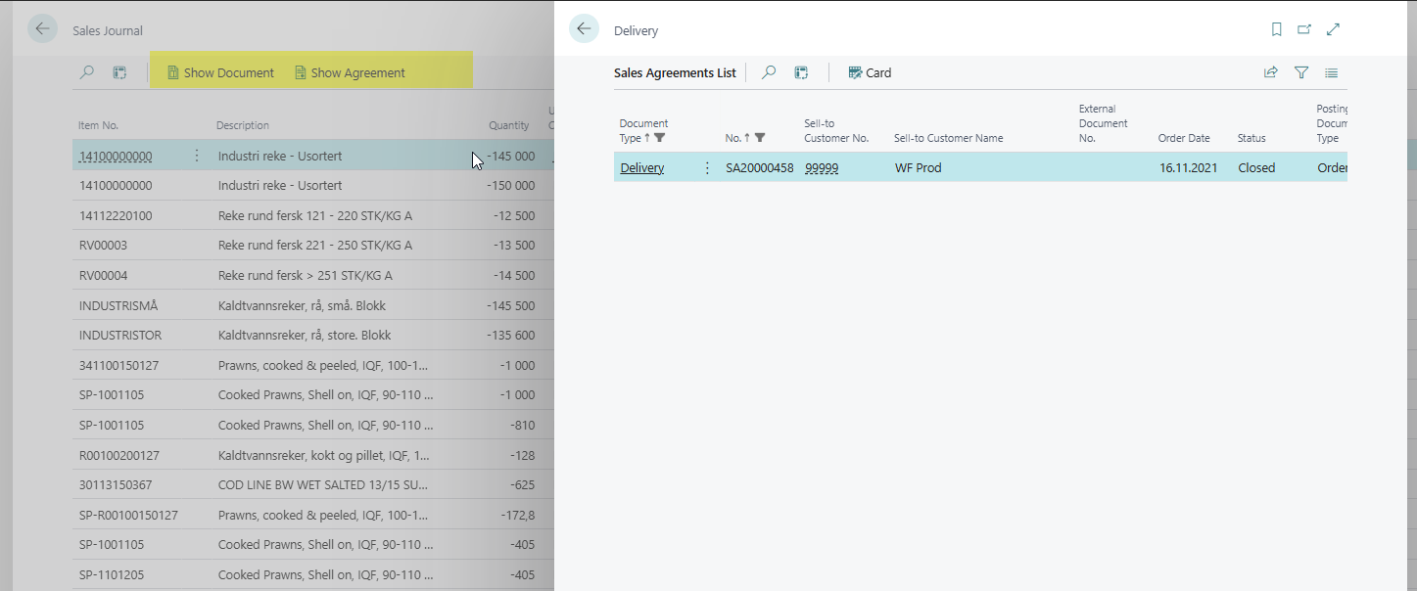Click the bookmark icon in Delivery header
The width and height of the screenshot is (1417, 591).
pyautogui.click(x=1276, y=29)
